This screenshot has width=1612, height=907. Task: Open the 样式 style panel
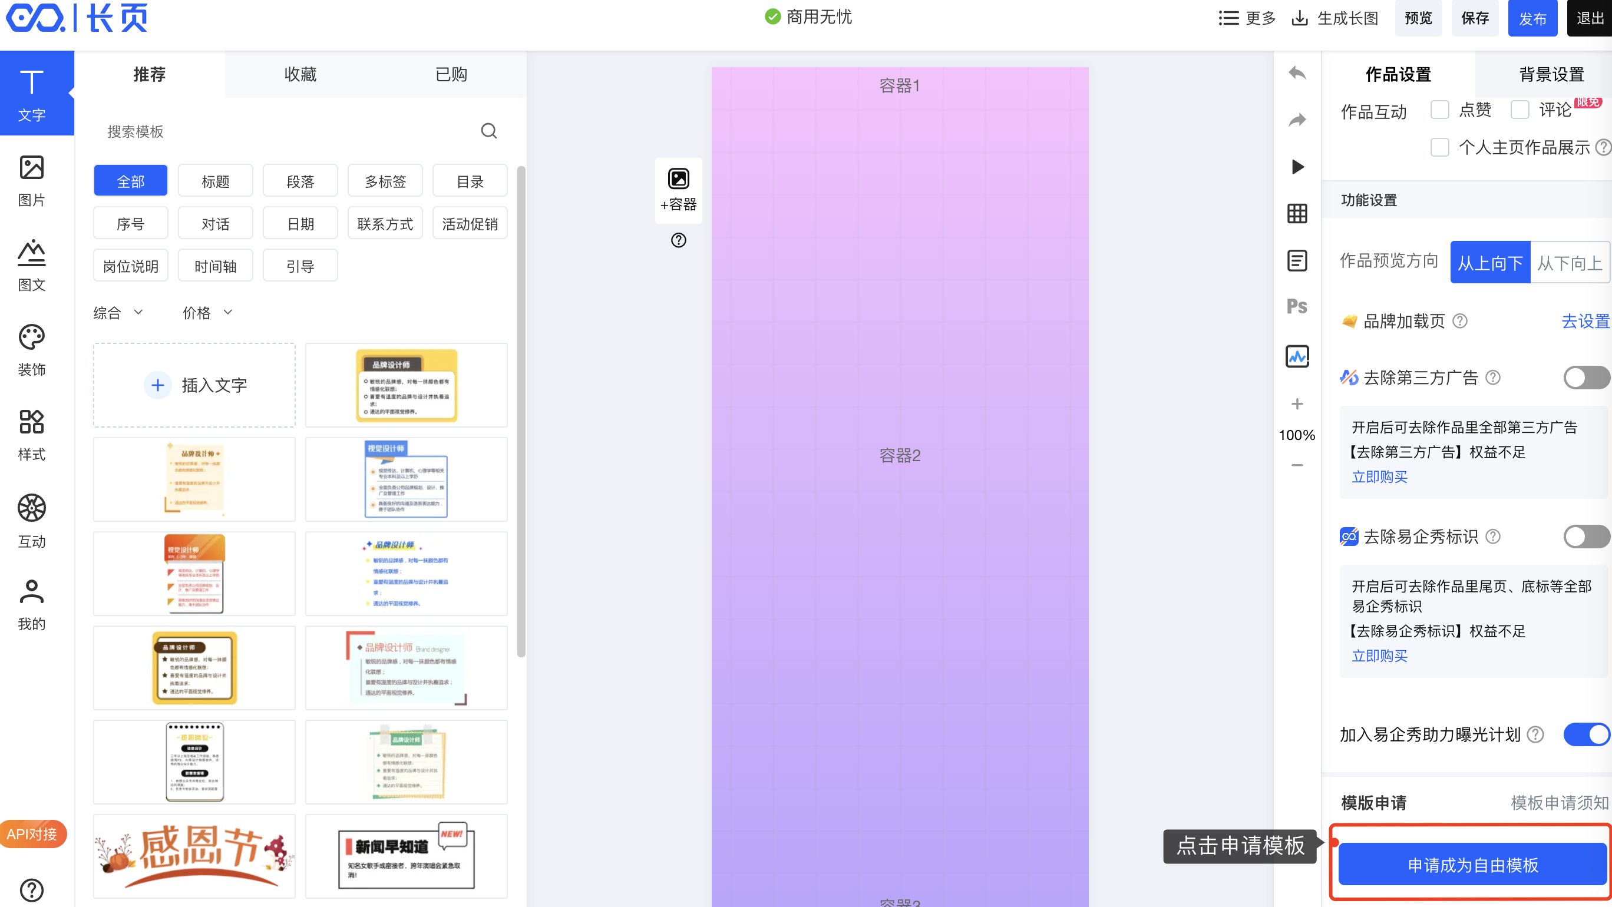click(31, 435)
